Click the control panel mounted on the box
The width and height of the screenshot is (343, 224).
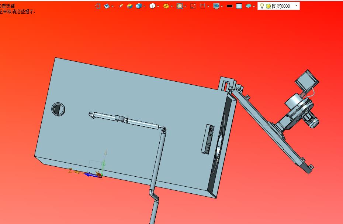[208, 139]
